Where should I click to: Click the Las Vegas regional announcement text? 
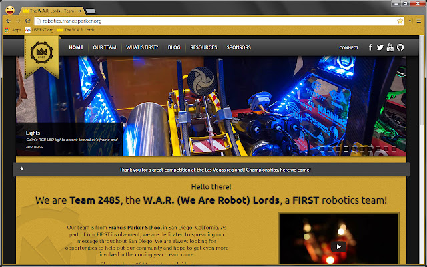[x=215, y=170]
